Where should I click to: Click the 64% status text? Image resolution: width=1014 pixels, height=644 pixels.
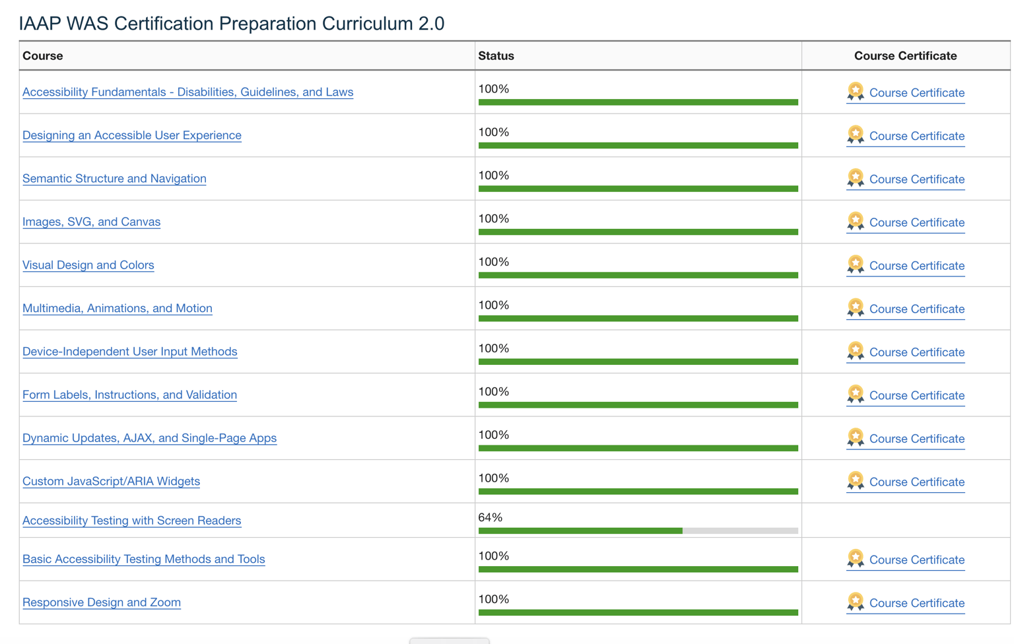pyautogui.click(x=490, y=517)
